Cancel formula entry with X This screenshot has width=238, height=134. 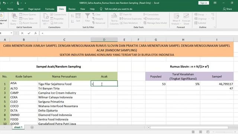coord(22,33)
